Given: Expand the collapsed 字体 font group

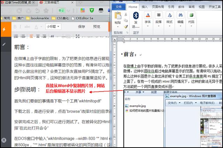Looking at the screenshot, I should pos(148,20).
